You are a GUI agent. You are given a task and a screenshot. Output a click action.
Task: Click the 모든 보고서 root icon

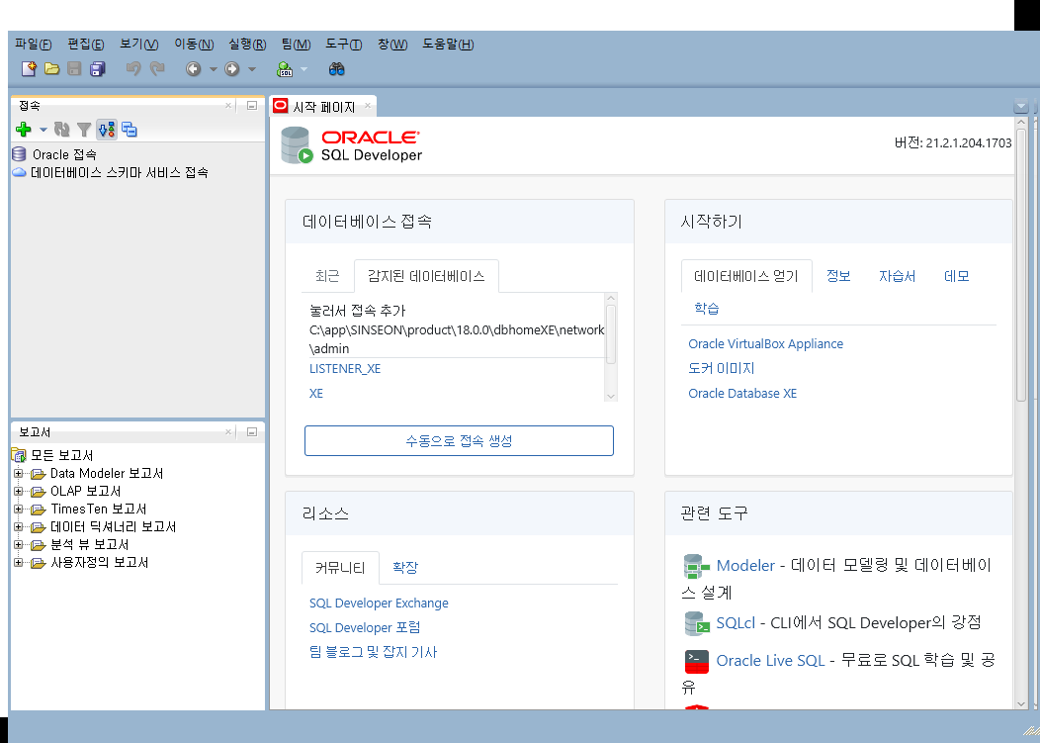(x=19, y=455)
